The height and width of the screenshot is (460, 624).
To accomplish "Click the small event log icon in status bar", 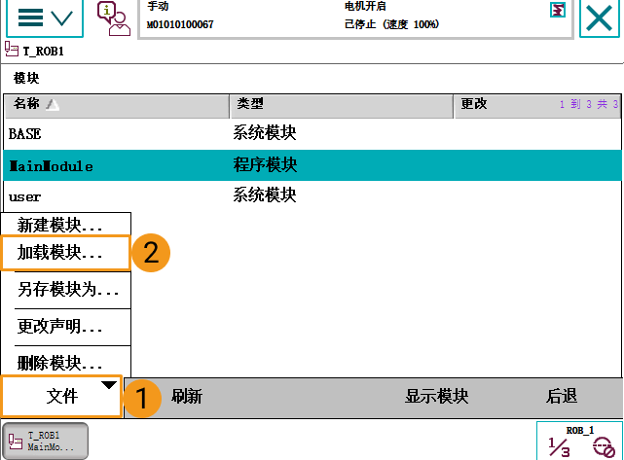I will (x=558, y=10).
